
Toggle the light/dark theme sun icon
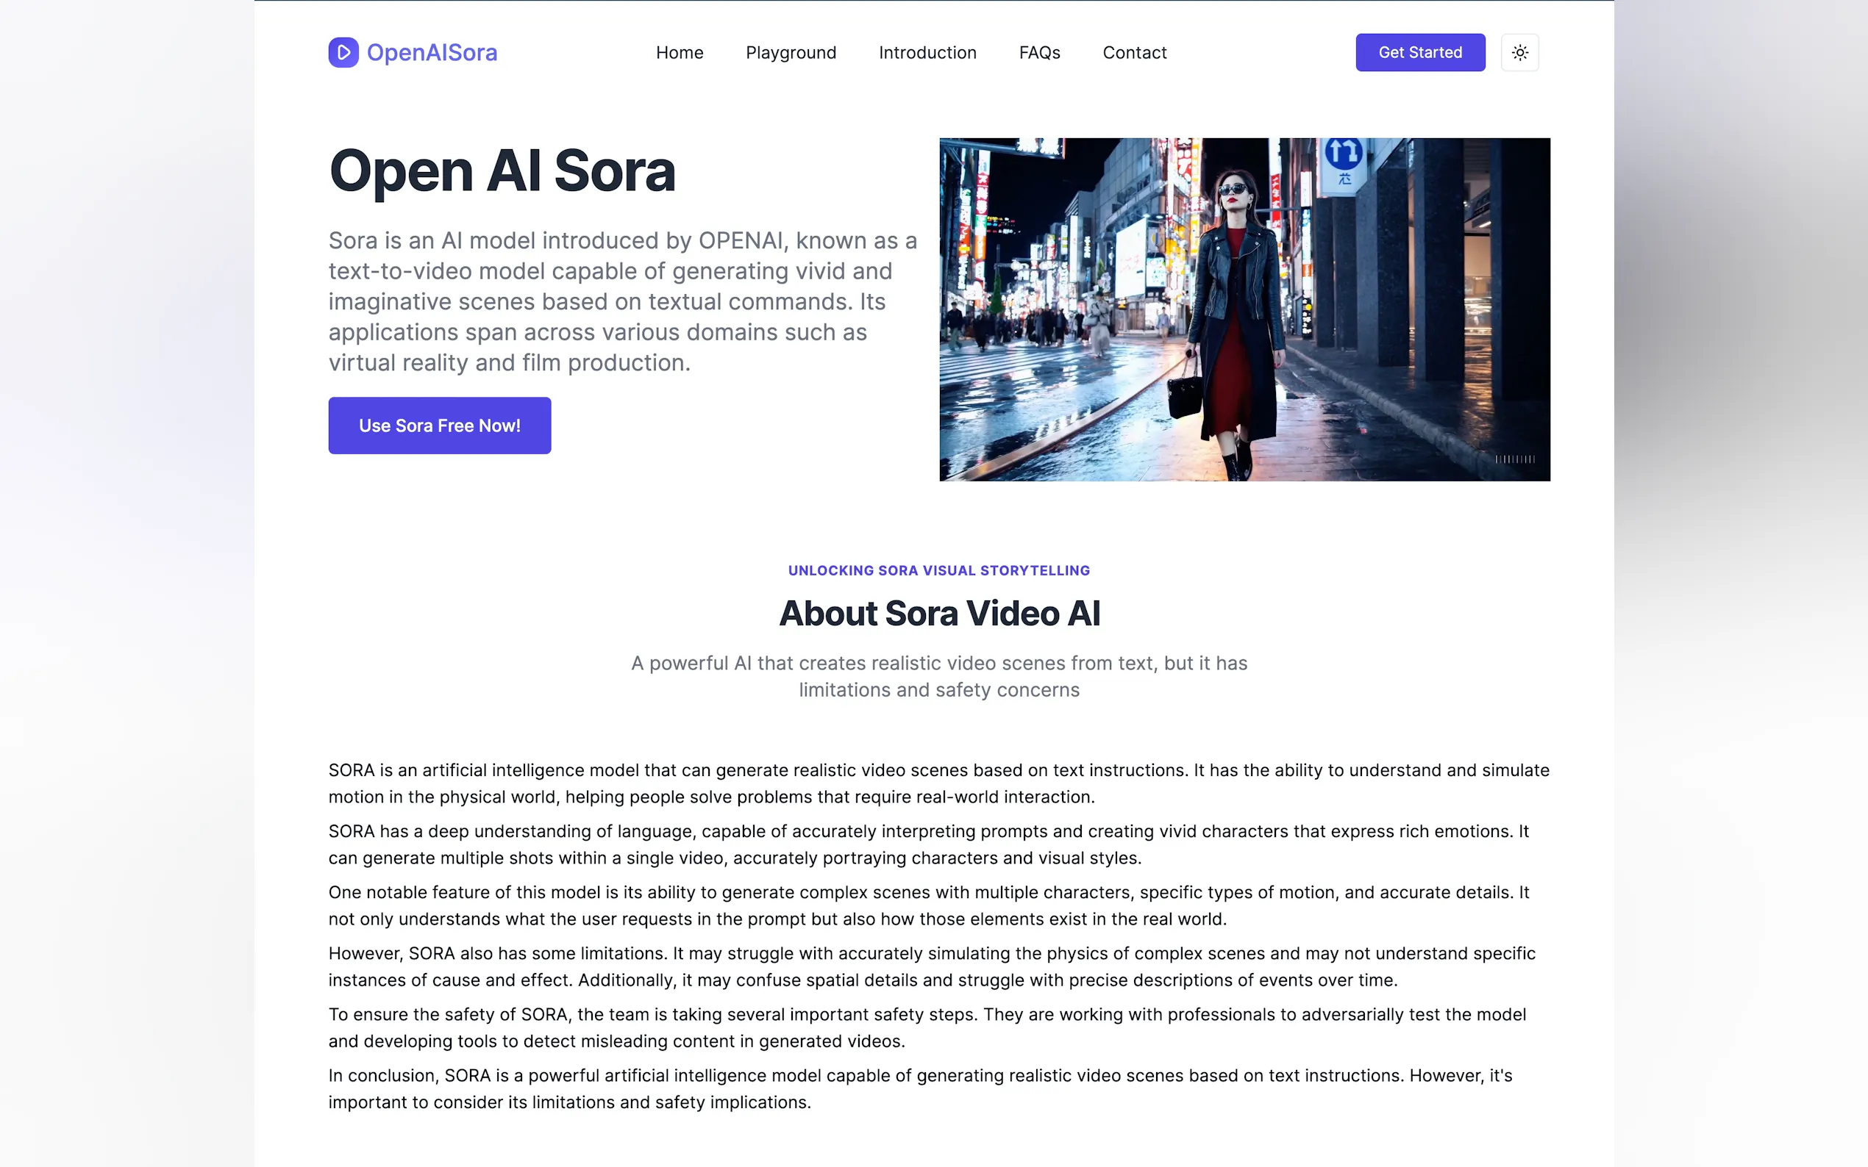[1519, 52]
